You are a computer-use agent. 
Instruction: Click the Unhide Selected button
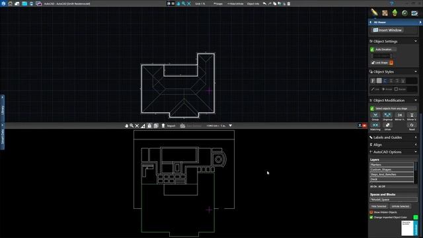pos(401,206)
